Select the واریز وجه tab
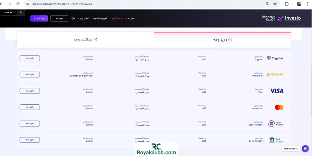Viewport: 312px width, 156px height. (x=222, y=40)
